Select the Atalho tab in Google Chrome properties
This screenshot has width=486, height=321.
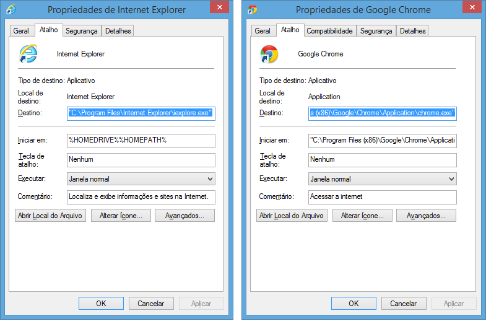coord(290,30)
